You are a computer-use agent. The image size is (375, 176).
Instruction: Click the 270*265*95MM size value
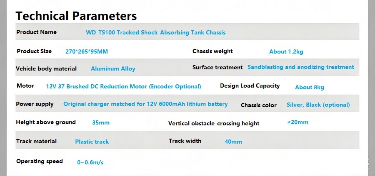tap(87, 51)
